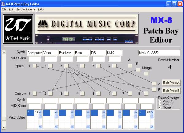The width and height of the screenshot is (184, 133).
Task: Click the Output 3 patch node
Action: [67, 94]
